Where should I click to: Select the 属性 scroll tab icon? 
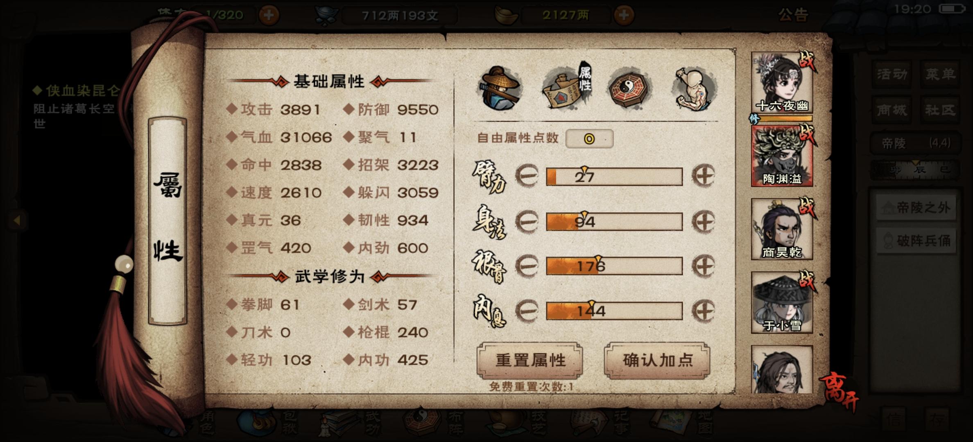[x=568, y=87]
